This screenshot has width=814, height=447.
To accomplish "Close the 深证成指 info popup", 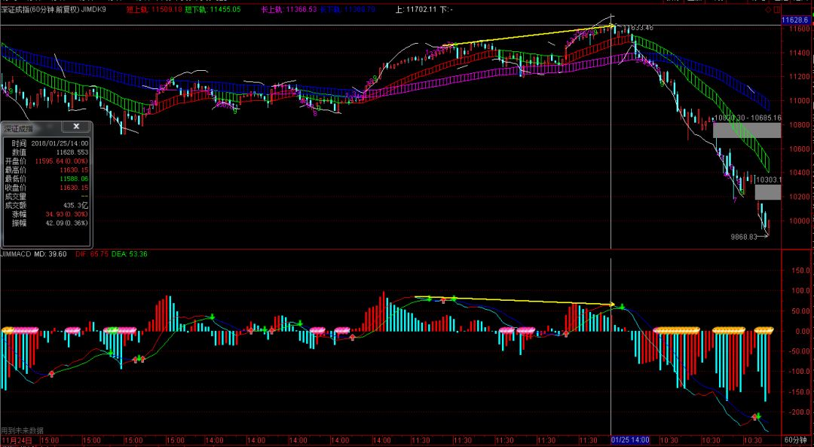I will click(76, 126).
